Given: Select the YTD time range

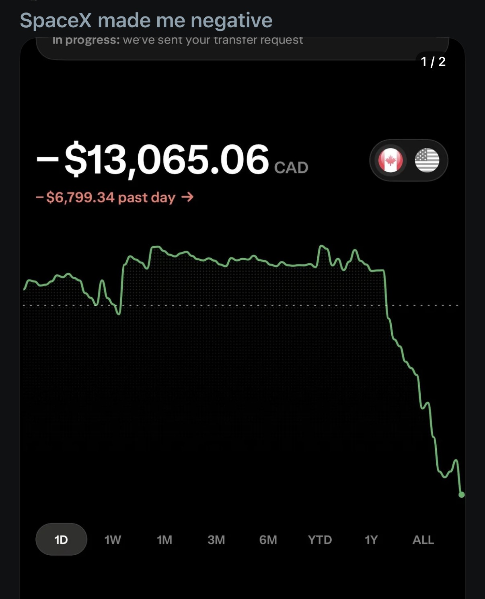Looking at the screenshot, I should point(320,540).
